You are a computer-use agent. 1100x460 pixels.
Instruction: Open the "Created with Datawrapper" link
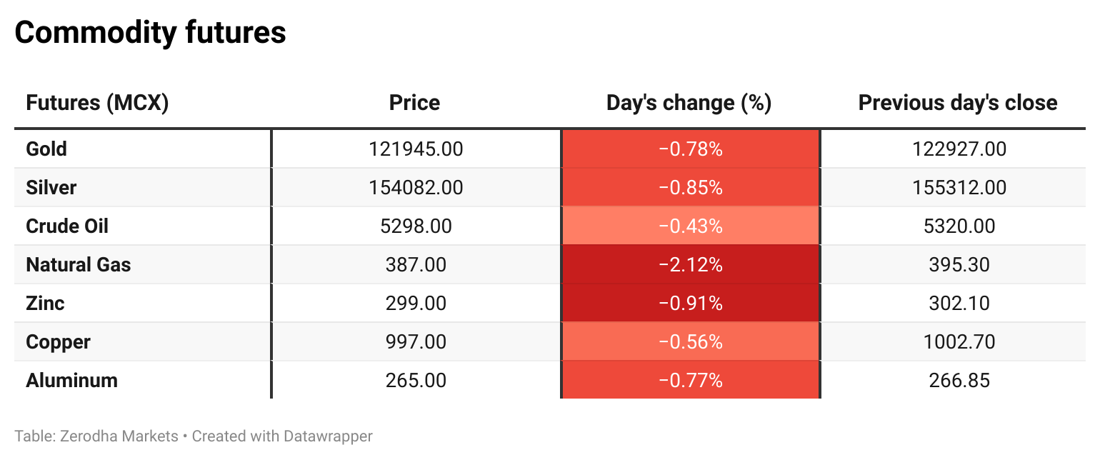pos(282,436)
